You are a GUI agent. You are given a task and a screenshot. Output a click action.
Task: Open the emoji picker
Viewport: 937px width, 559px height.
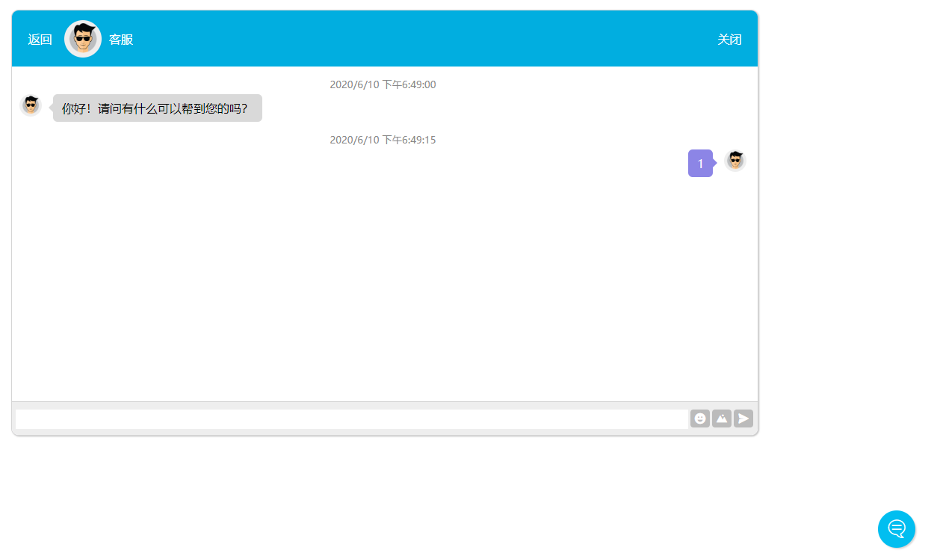point(699,419)
